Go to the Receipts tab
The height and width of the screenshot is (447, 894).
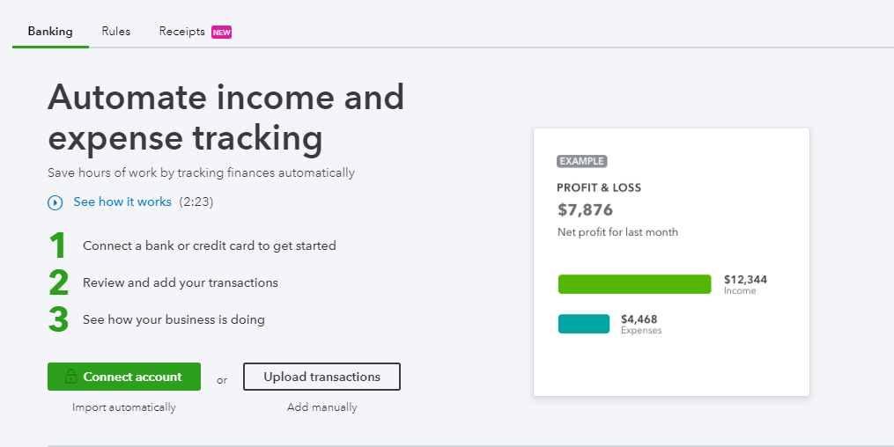click(181, 32)
